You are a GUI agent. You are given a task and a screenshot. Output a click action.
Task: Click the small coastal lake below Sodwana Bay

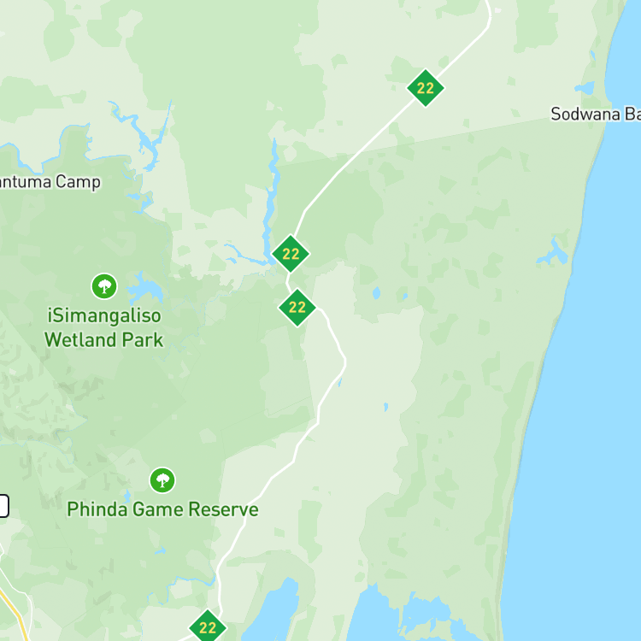555,253
